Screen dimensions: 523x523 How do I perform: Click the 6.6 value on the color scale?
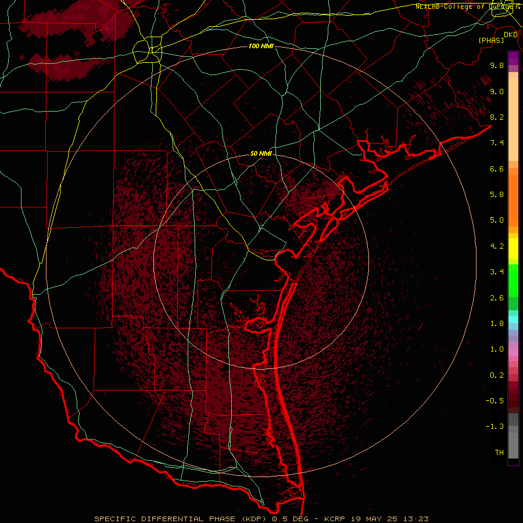(497, 169)
